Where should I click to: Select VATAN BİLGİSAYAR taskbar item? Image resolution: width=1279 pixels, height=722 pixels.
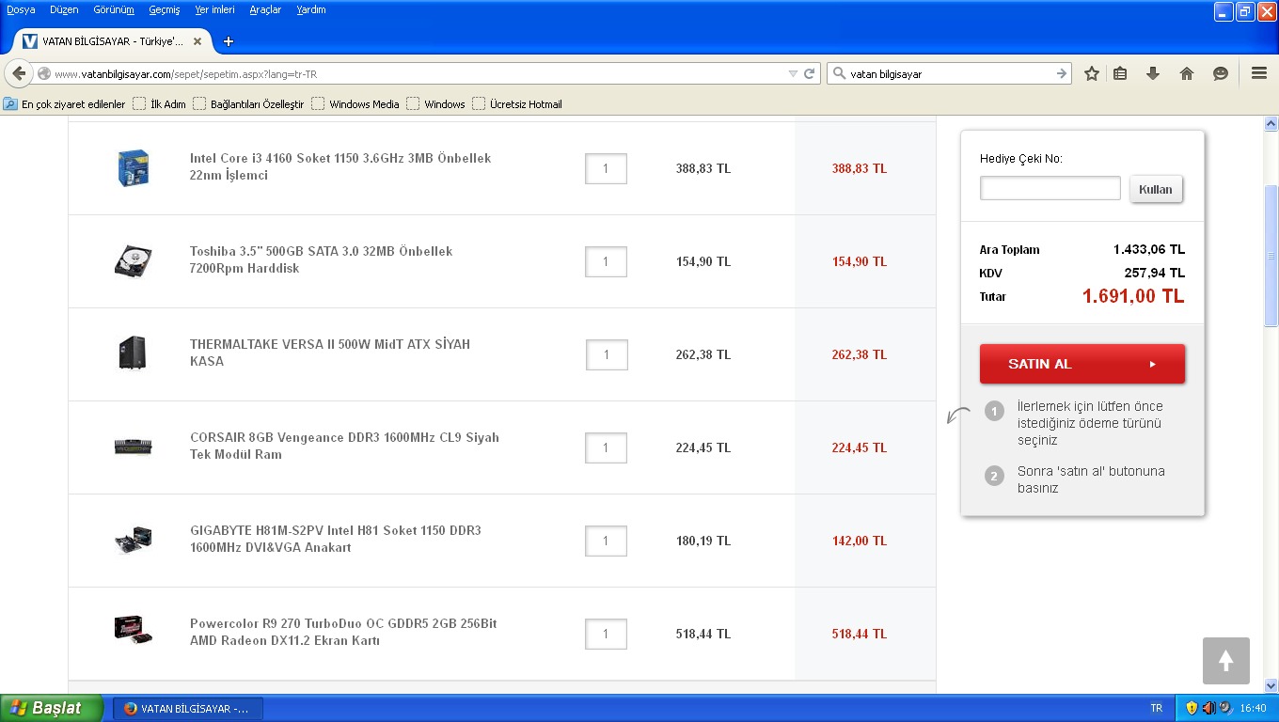[x=187, y=708]
